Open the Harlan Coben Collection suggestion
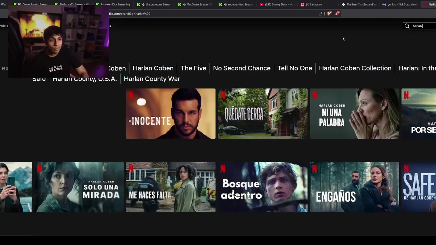The image size is (436, 245). pyautogui.click(x=355, y=68)
